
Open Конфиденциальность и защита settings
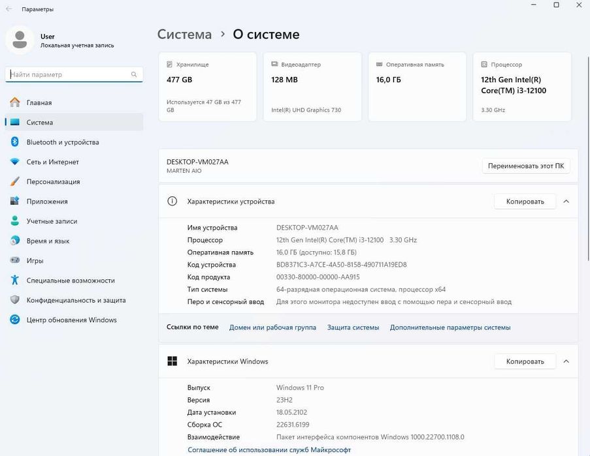point(74,300)
